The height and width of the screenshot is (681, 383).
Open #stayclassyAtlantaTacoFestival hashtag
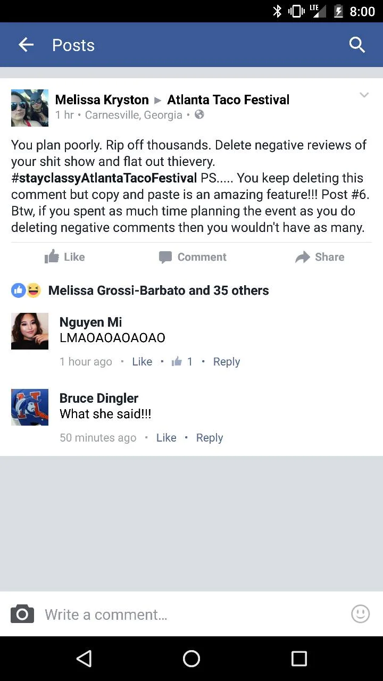click(104, 178)
